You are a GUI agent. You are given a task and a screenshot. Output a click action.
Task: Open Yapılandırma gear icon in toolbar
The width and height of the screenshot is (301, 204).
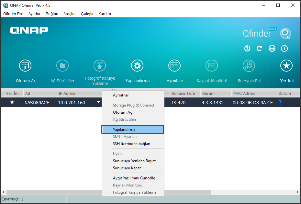pos(137,66)
